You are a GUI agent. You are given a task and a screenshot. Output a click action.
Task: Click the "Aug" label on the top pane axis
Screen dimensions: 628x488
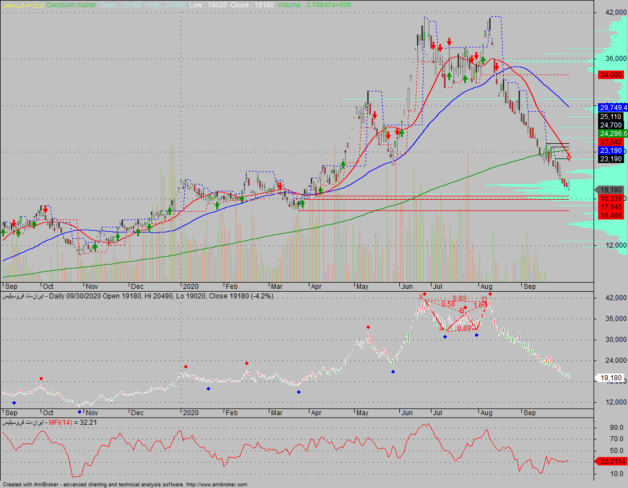pos(486,287)
